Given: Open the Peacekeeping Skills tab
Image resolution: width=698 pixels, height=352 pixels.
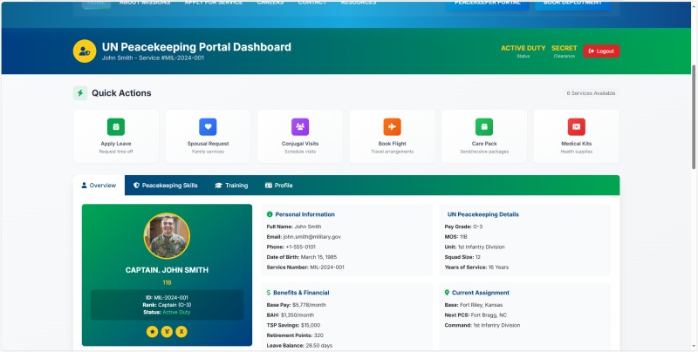Looking at the screenshot, I should pos(166,186).
